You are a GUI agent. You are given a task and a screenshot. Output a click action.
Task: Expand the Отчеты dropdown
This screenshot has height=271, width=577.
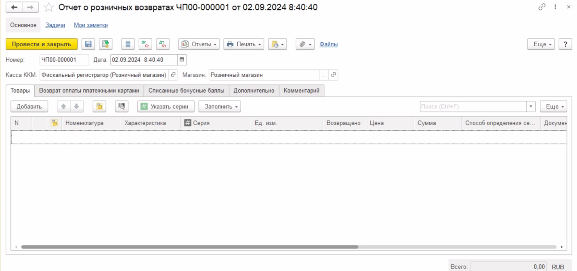[x=199, y=44]
